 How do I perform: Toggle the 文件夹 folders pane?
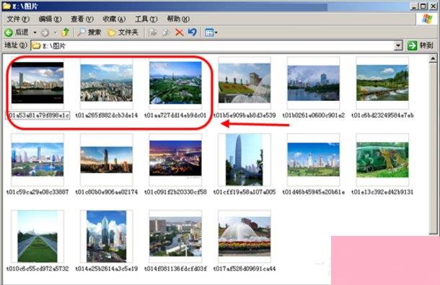(123, 32)
